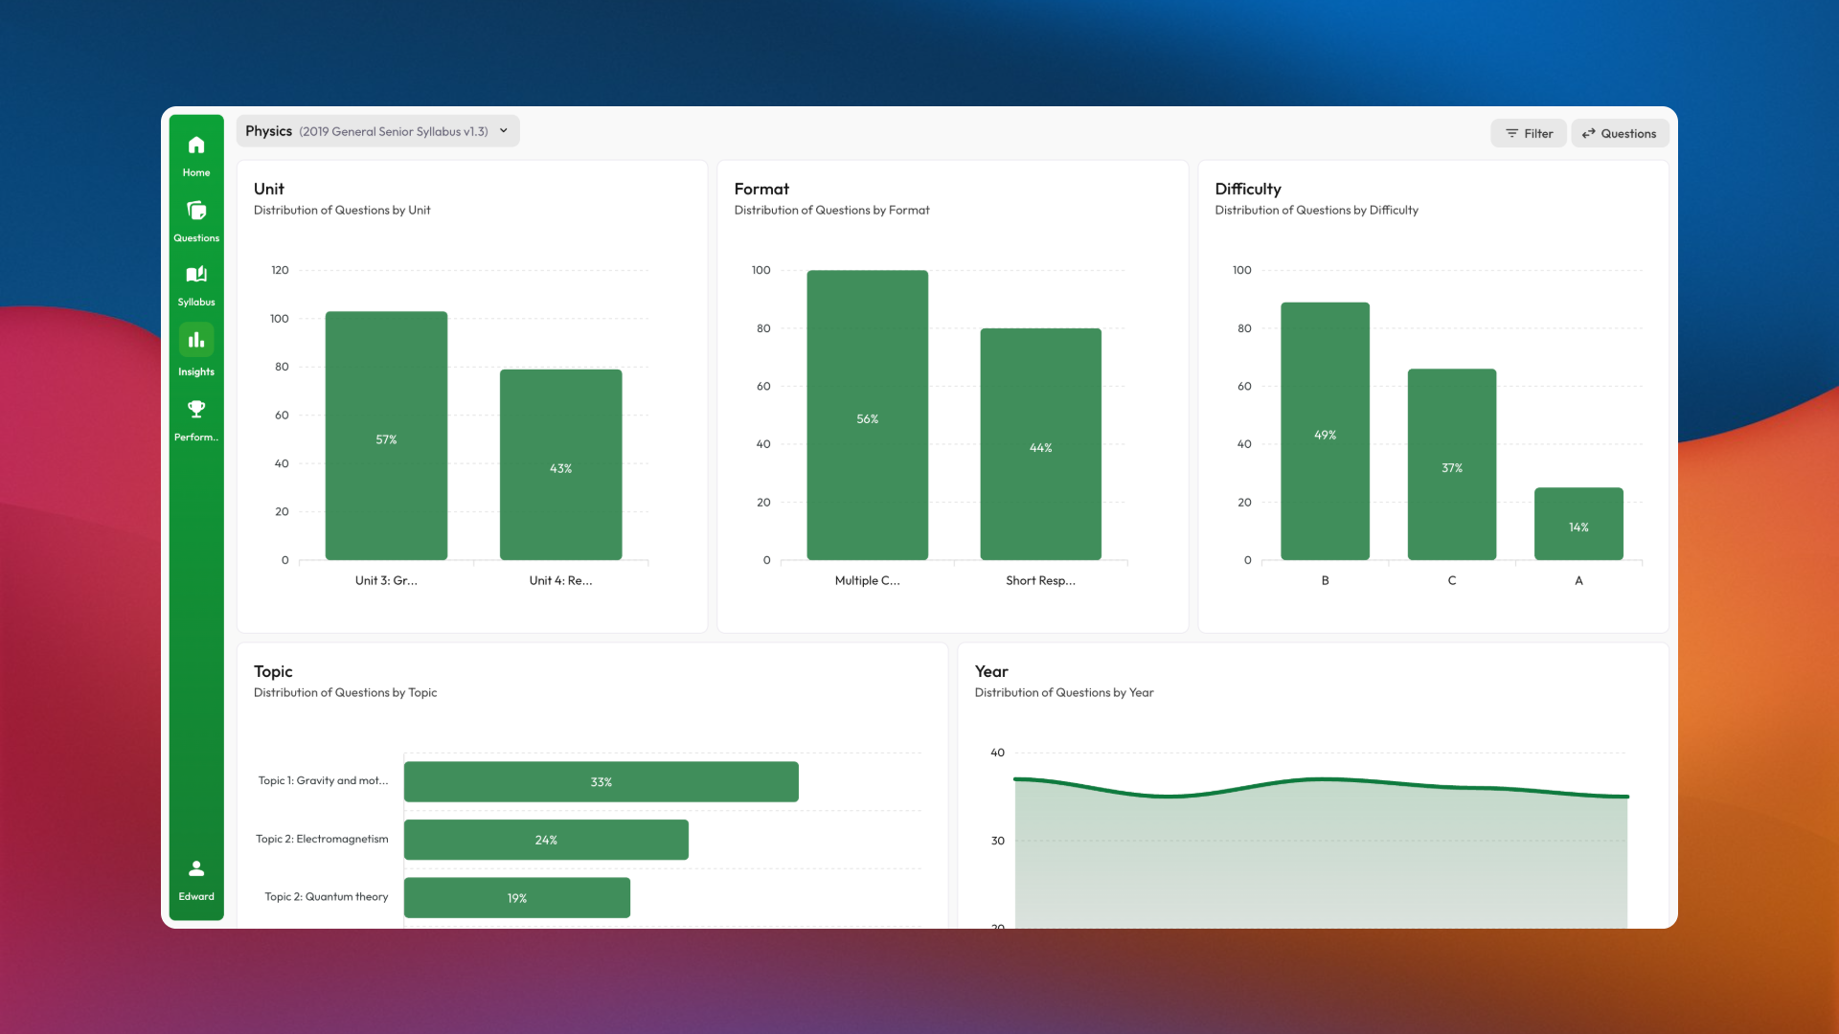1839x1034 pixels.
Task: Click the filter funnel icon
Action: 1511,134
